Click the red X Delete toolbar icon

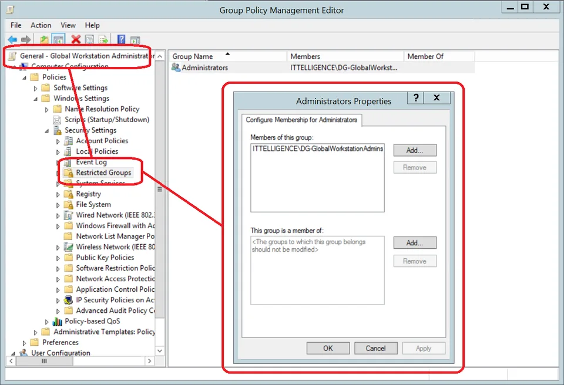tap(76, 39)
